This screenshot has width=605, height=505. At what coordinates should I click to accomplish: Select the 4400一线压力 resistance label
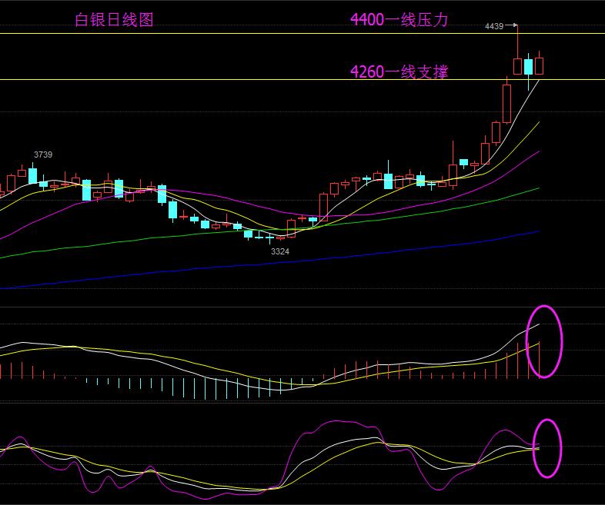pyautogui.click(x=399, y=20)
